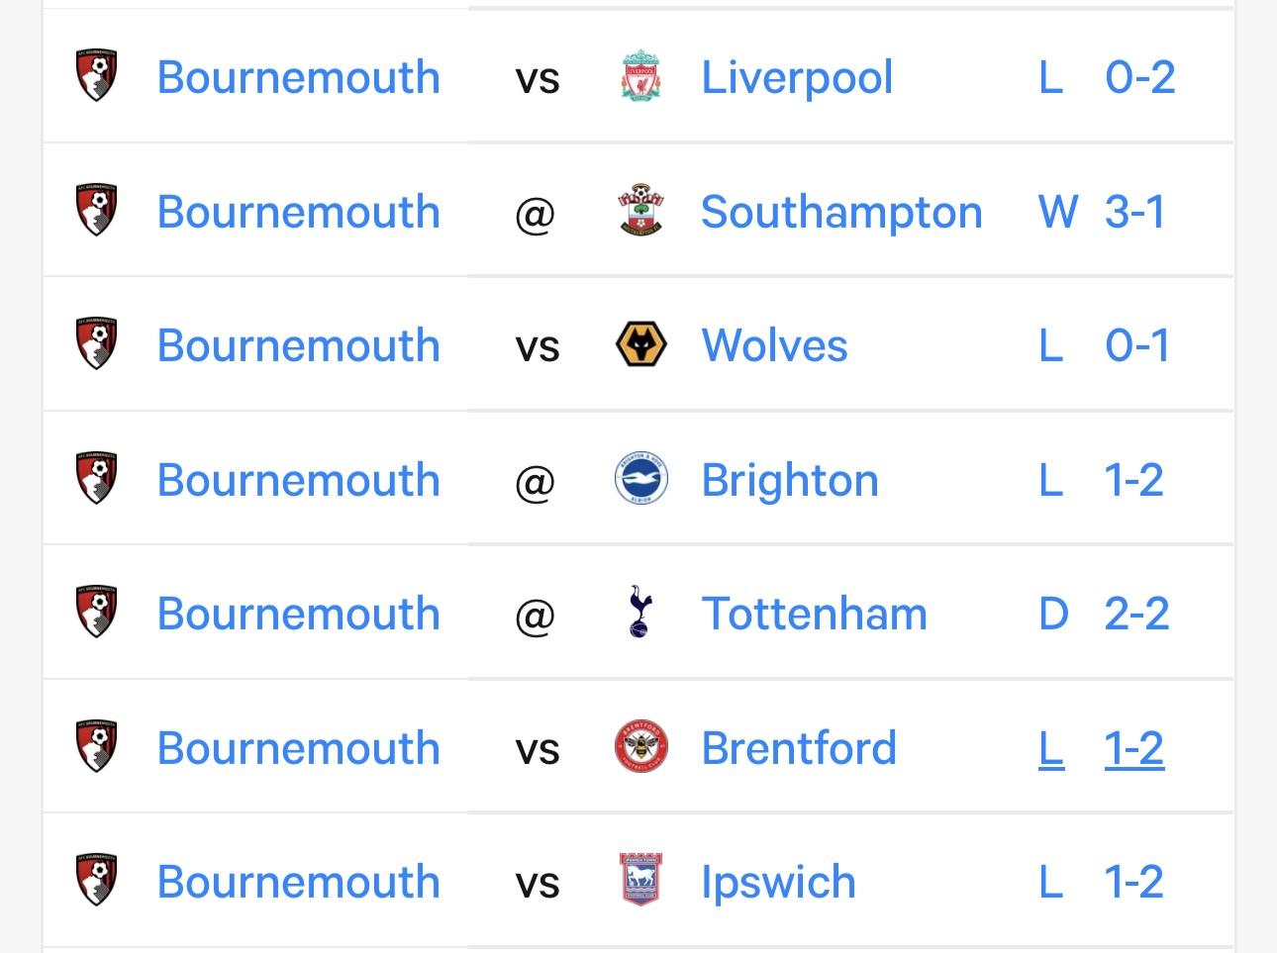Click the Ipswich club crest
The height and width of the screenshot is (953, 1277).
(x=640, y=881)
